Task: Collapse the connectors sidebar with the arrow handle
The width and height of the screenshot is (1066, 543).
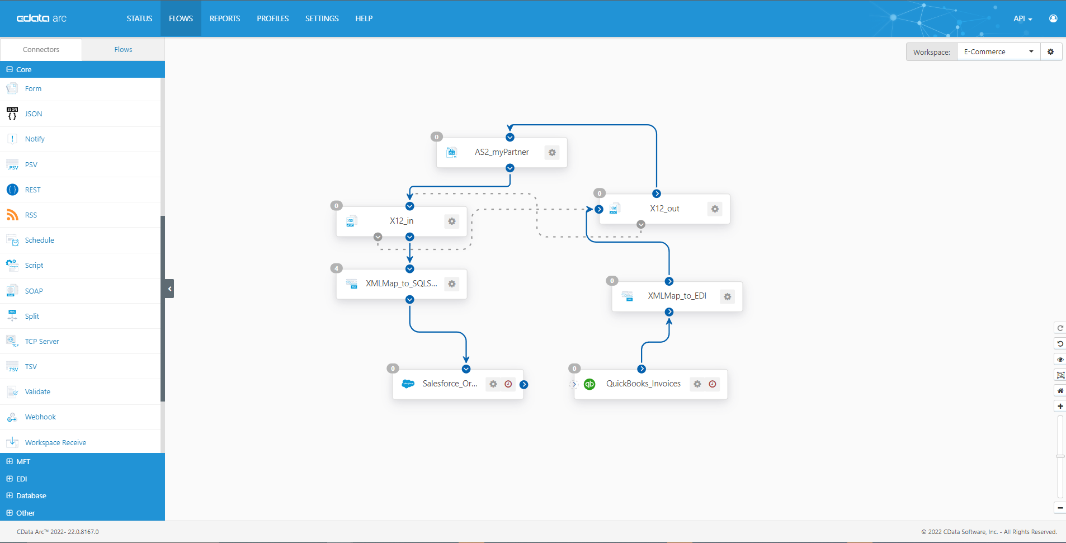Action: pyautogui.click(x=169, y=289)
